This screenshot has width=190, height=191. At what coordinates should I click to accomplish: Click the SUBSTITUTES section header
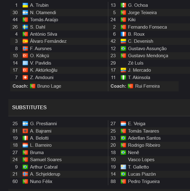coord(29,107)
